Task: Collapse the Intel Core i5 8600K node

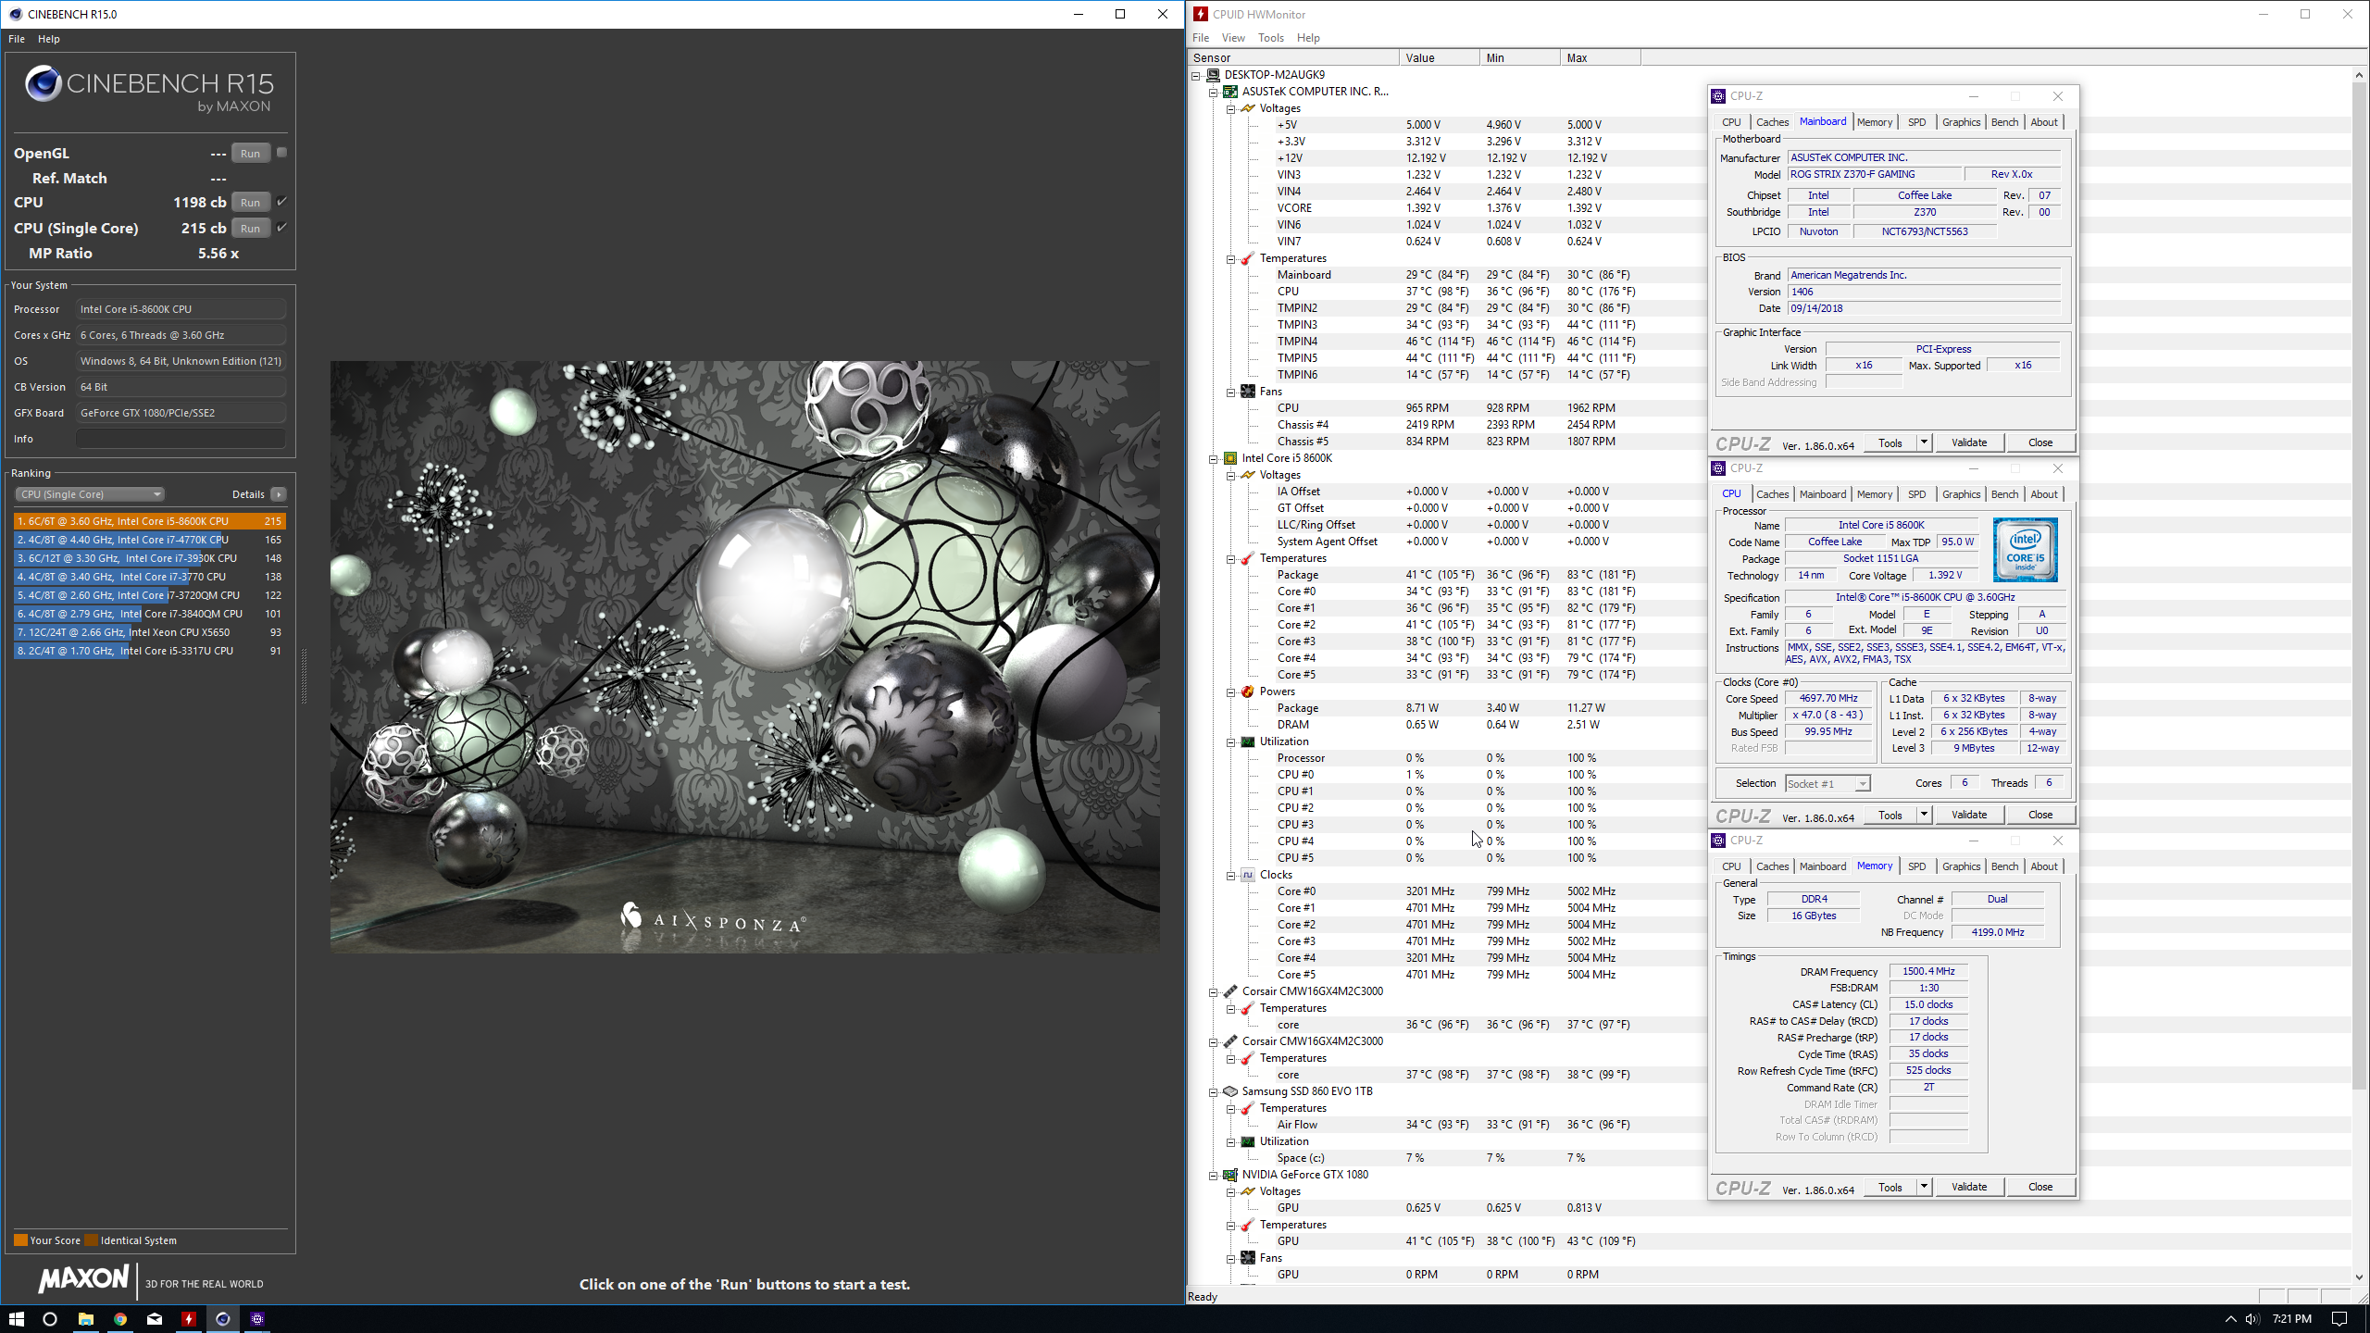Action: tap(1214, 458)
